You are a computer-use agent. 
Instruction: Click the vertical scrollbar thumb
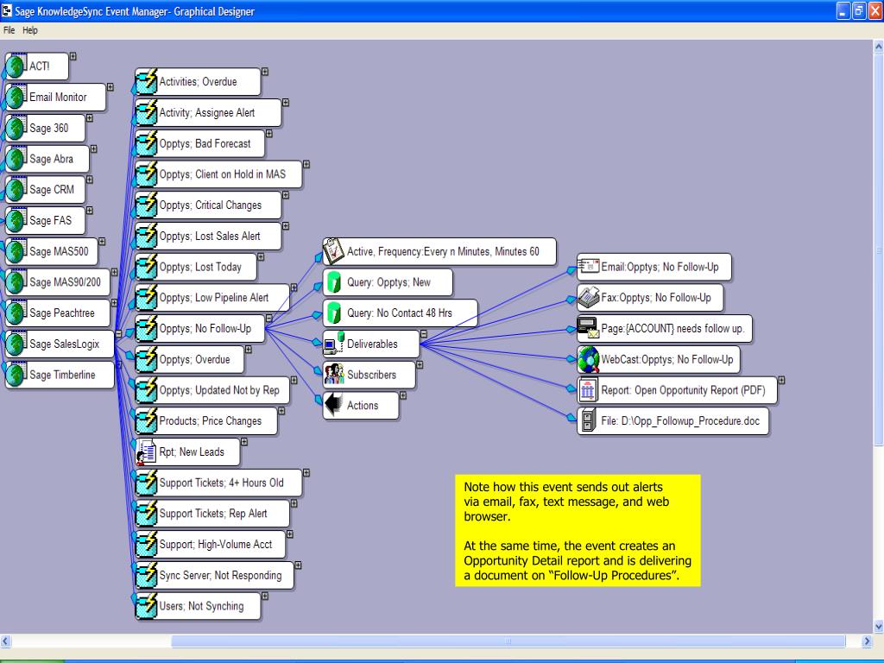click(878, 249)
